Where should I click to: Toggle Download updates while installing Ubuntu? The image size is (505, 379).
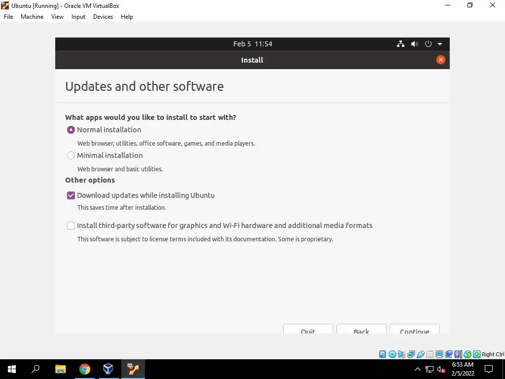71,195
